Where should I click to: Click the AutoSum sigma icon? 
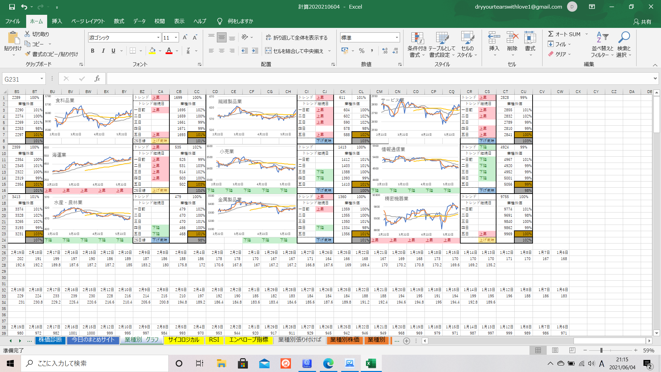[550, 34]
